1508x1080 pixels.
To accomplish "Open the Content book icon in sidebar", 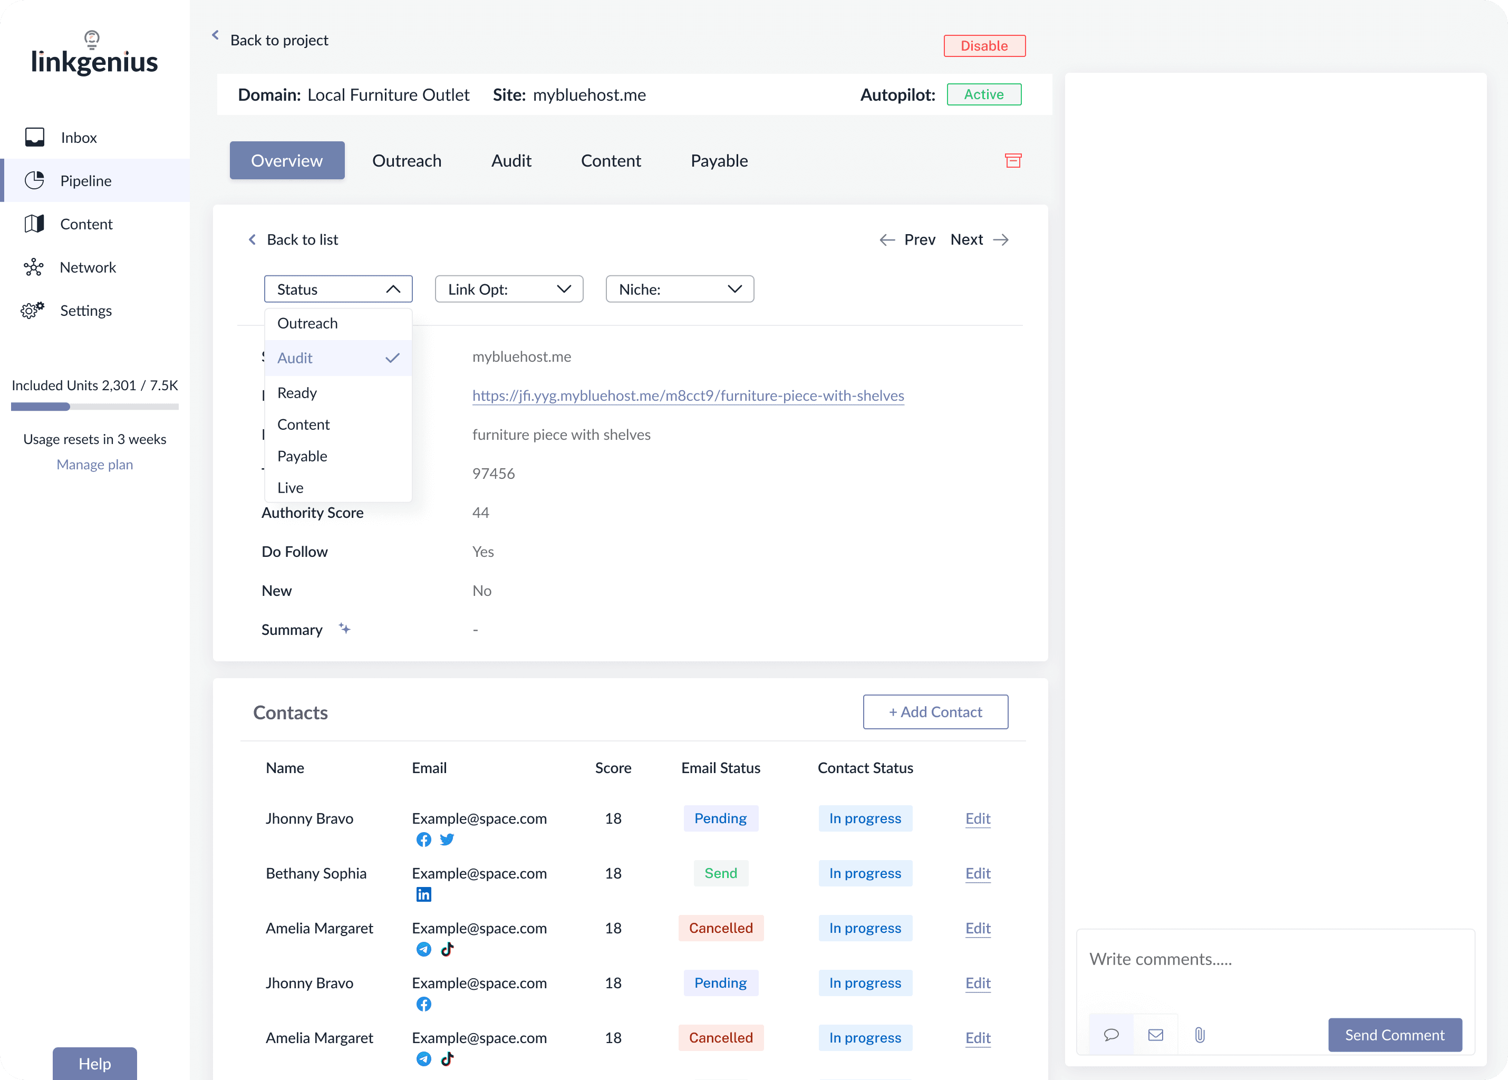I will (x=35, y=224).
